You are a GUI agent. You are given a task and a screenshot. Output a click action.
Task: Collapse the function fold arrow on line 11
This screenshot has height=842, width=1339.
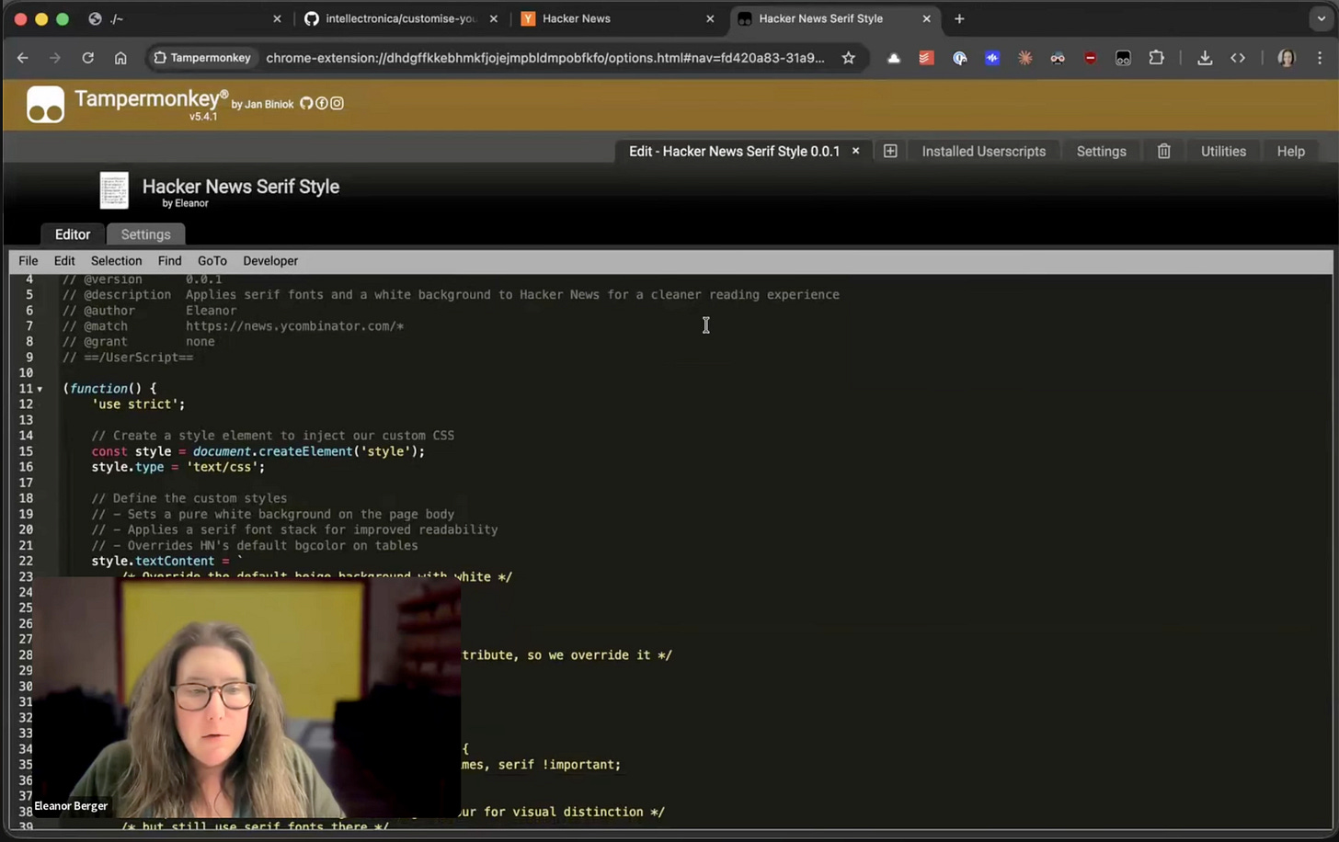click(40, 389)
